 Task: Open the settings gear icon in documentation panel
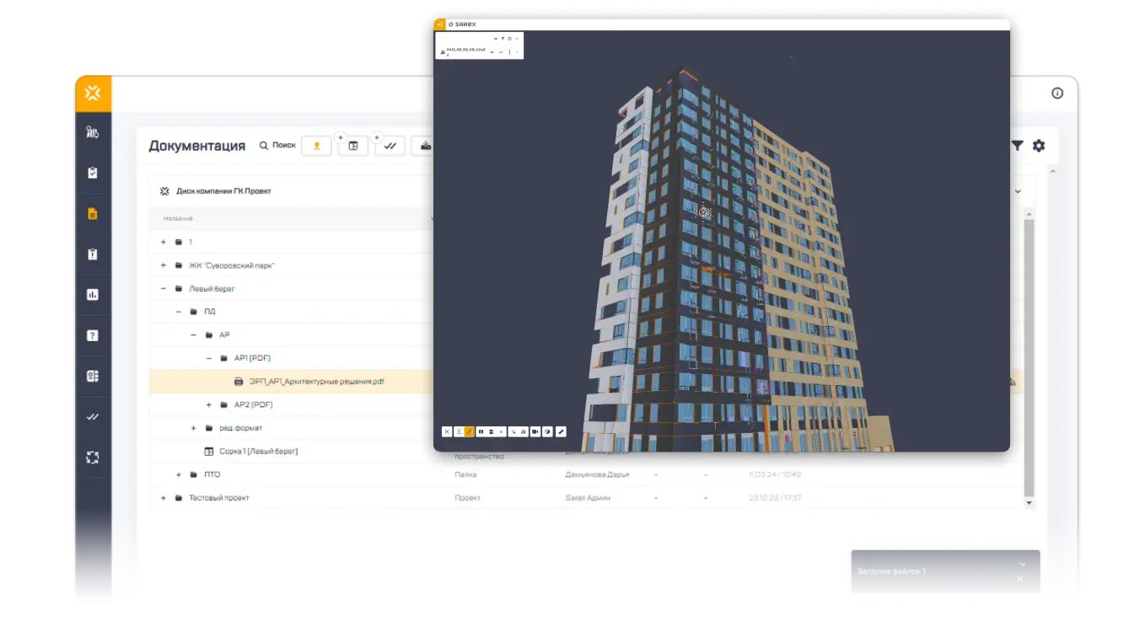tap(1039, 146)
